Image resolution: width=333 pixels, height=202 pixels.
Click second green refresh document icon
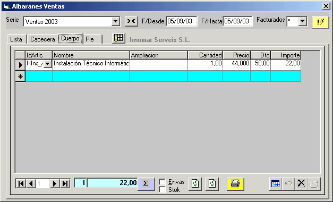[212, 184]
